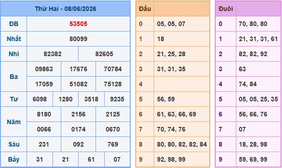This screenshot has width=282, height=168.
Task: Click the Đuôi column header
Action: coord(226,9)
